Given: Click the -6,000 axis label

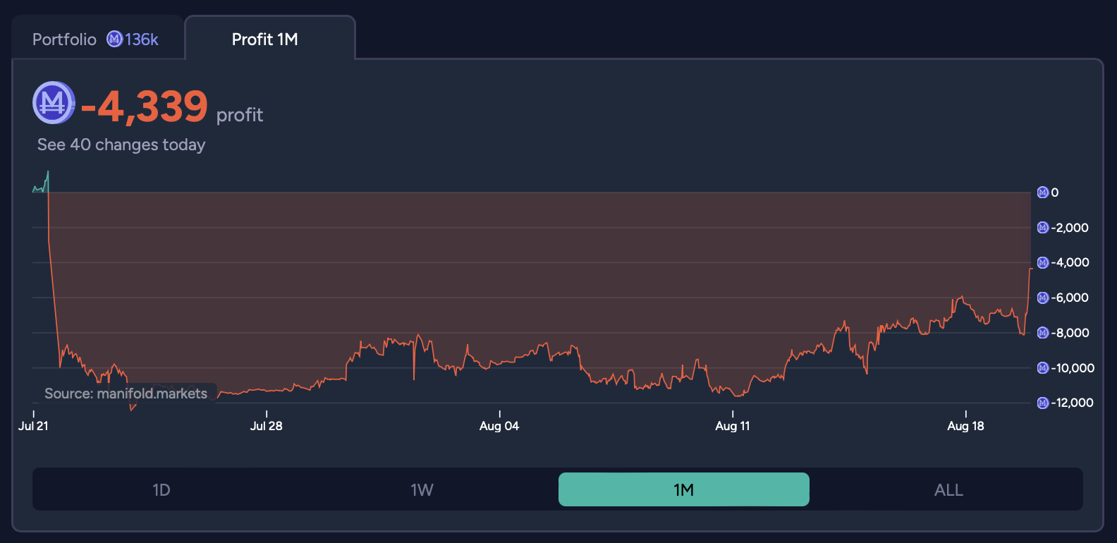Looking at the screenshot, I should click(1070, 298).
